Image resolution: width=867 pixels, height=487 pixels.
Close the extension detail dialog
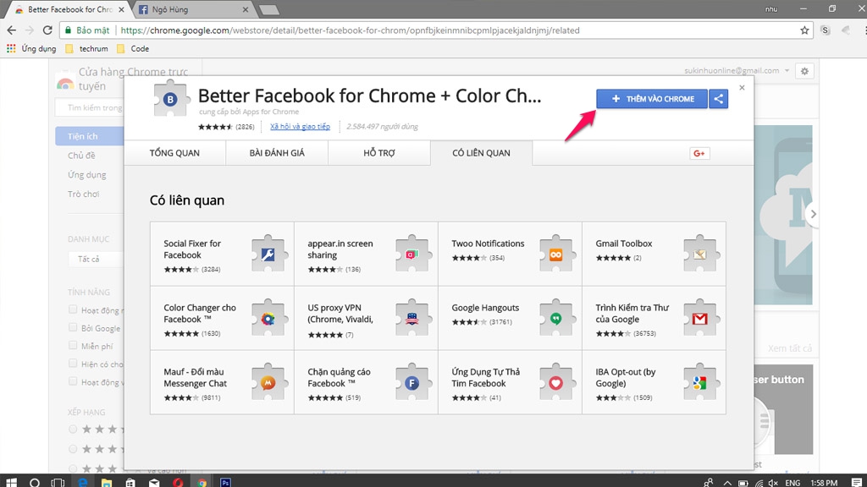(x=742, y=88)
